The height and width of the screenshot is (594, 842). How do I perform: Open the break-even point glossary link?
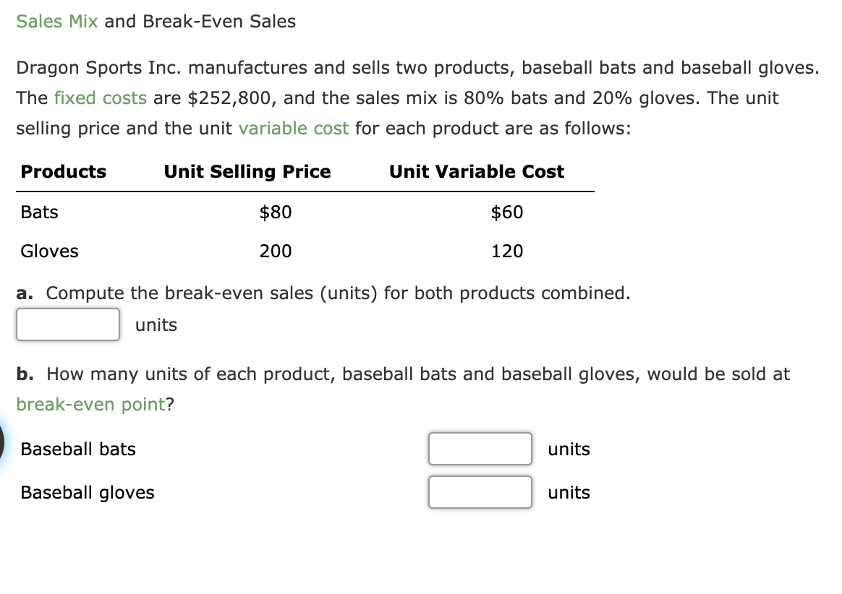tap(90, 405)
